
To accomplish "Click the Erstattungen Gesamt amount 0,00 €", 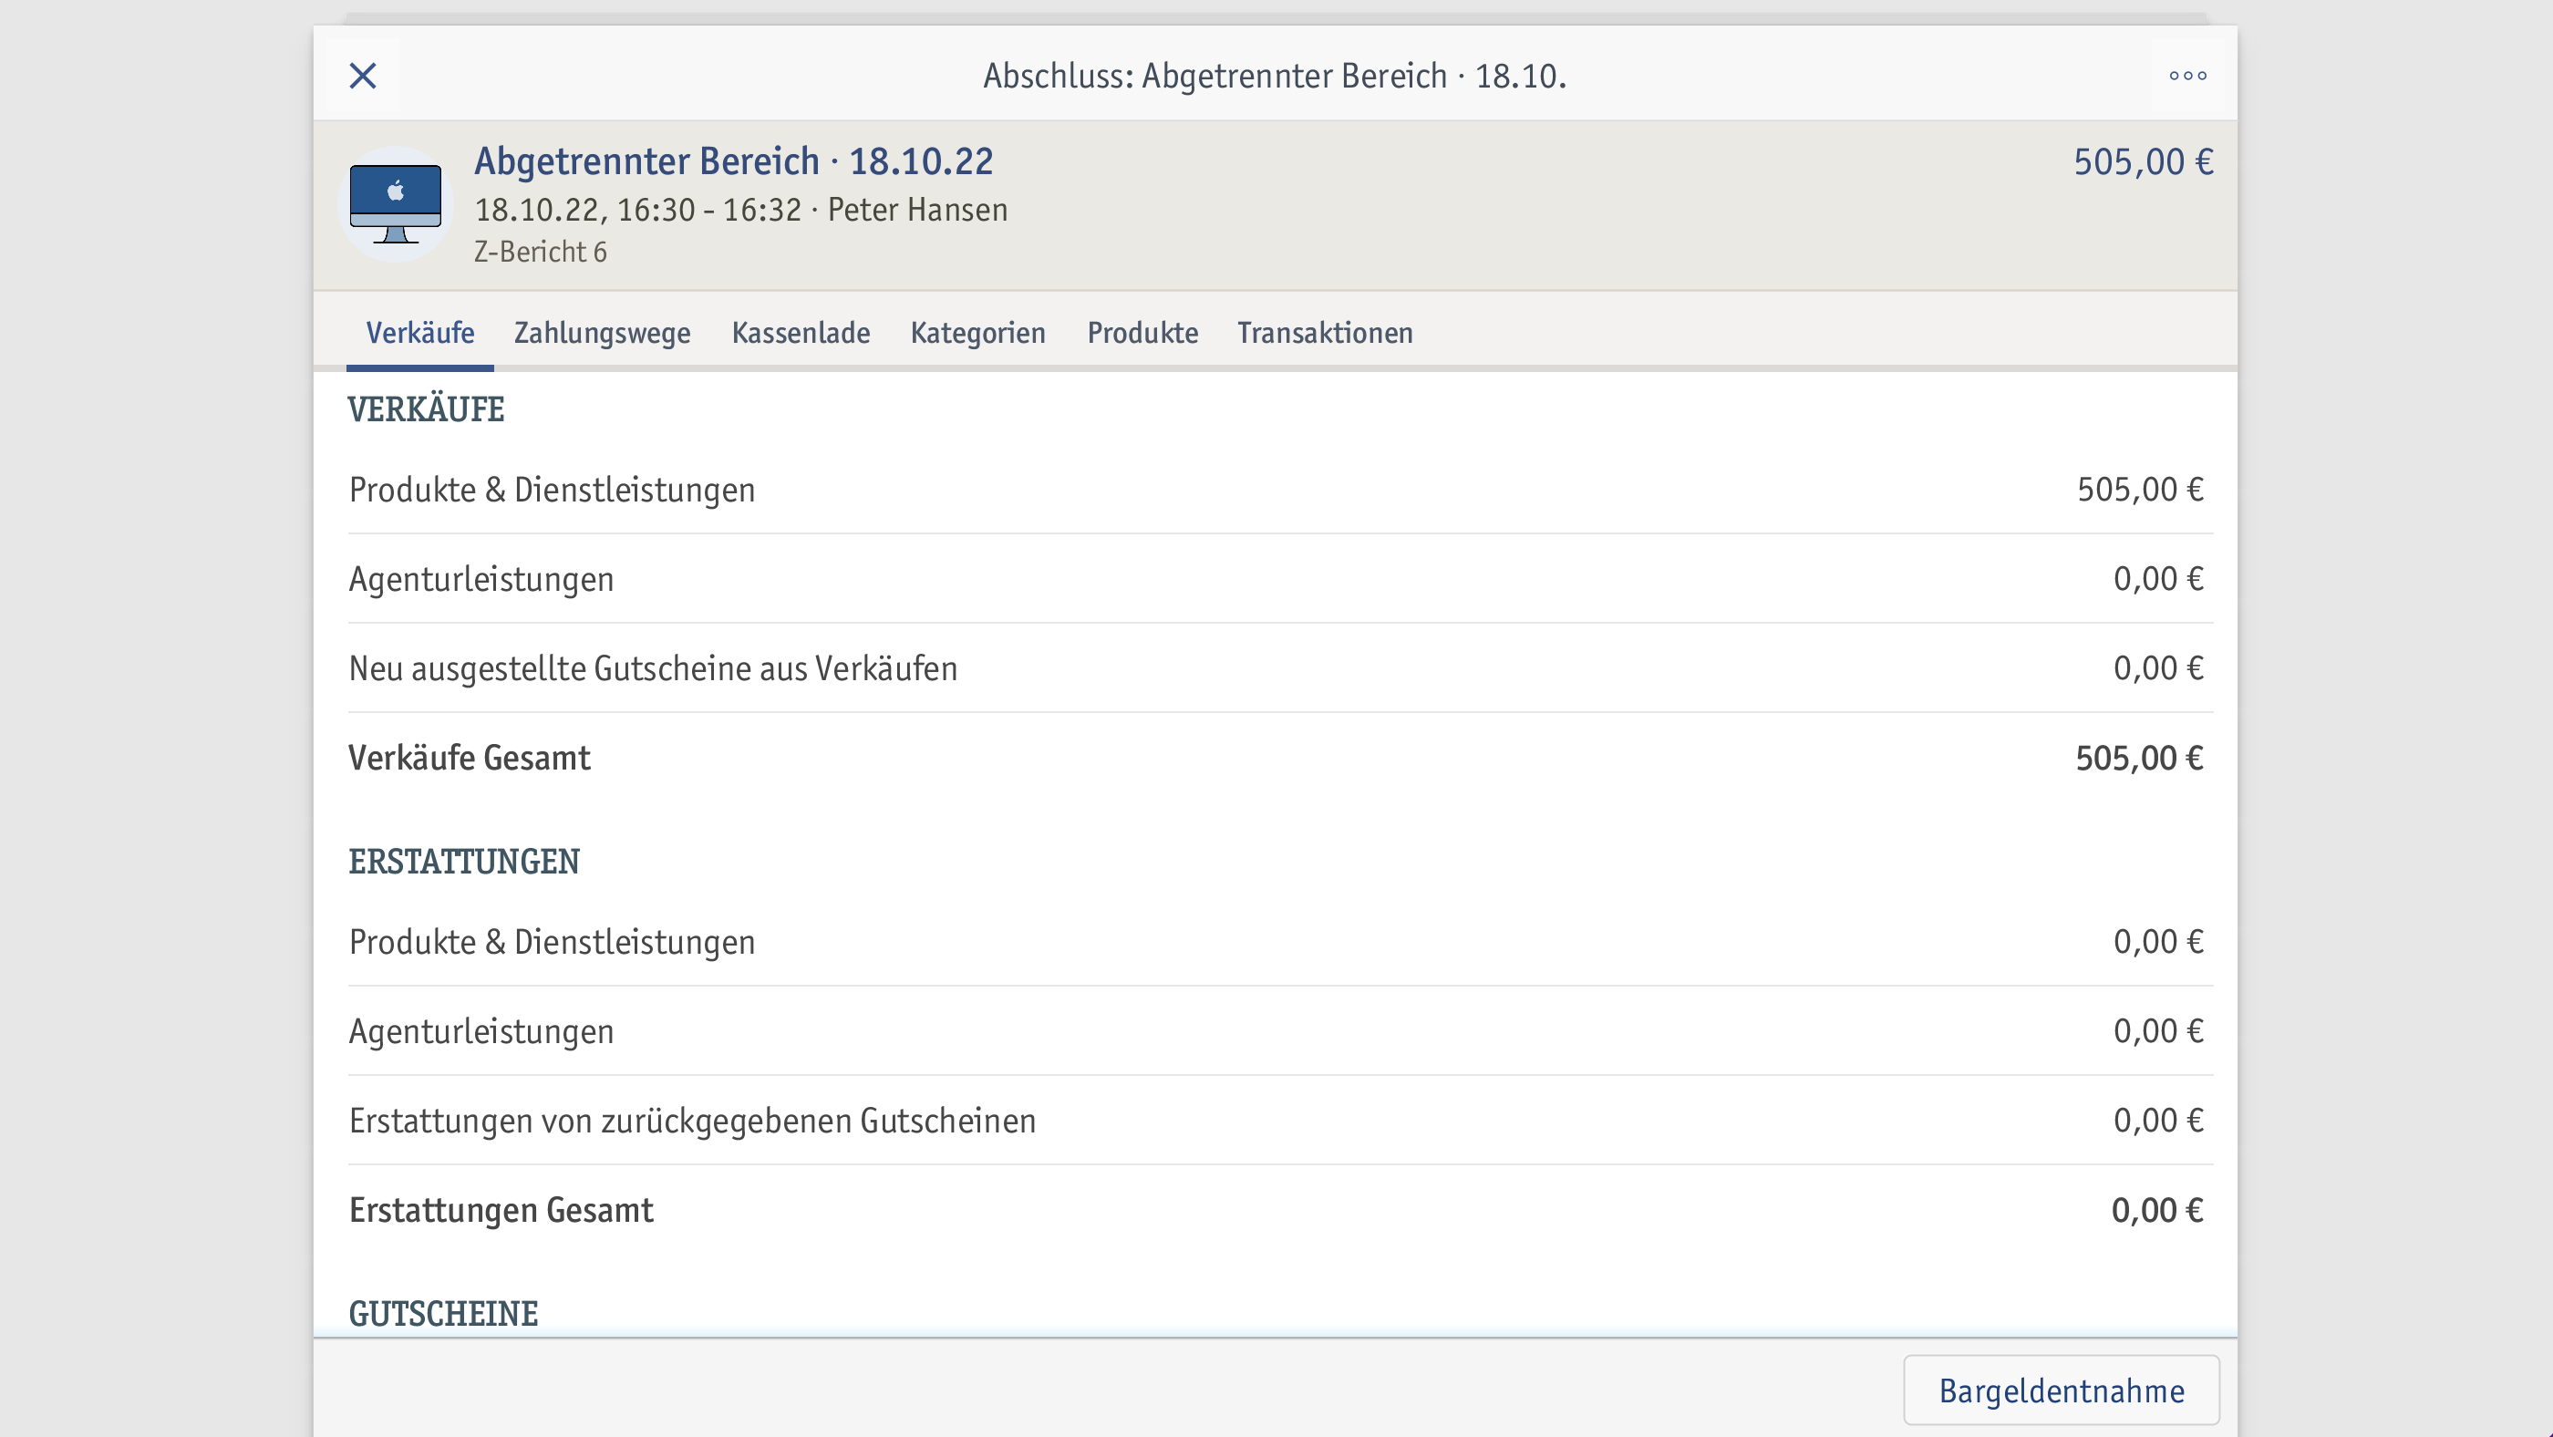I will 2157,1210.
